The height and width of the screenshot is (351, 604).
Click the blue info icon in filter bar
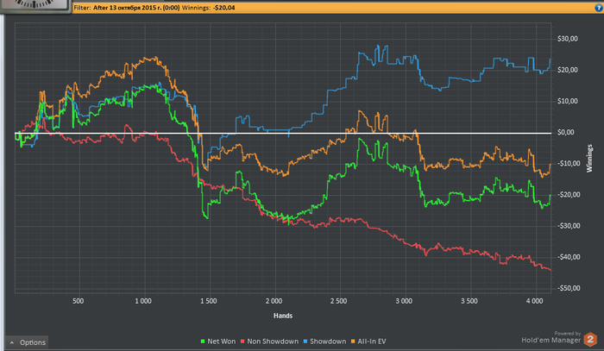point(599,7)
